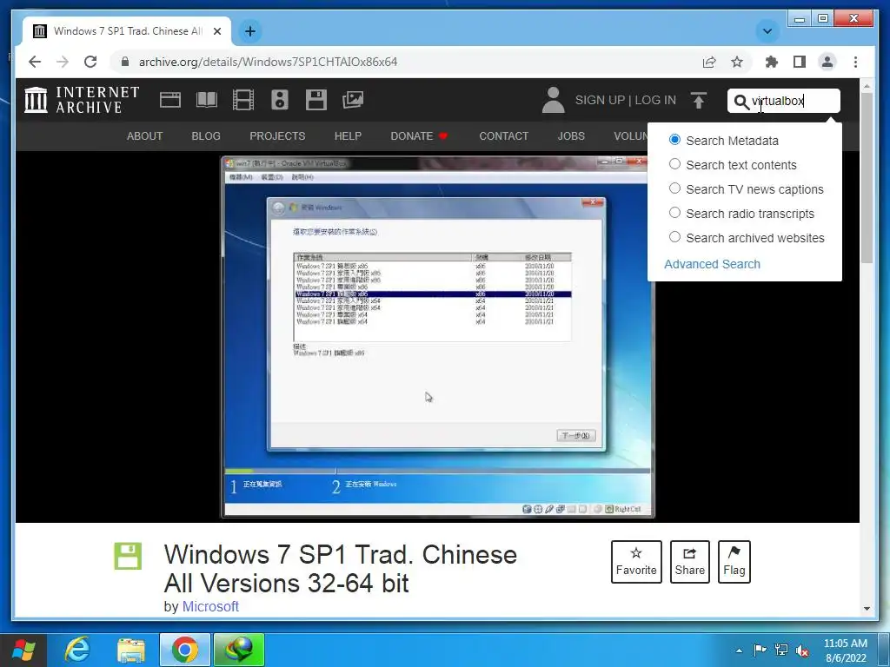The height and width of the screenshot is (667, 890).
Task: Open the Software floppy disk icon
Action: (x=316, y=100)
